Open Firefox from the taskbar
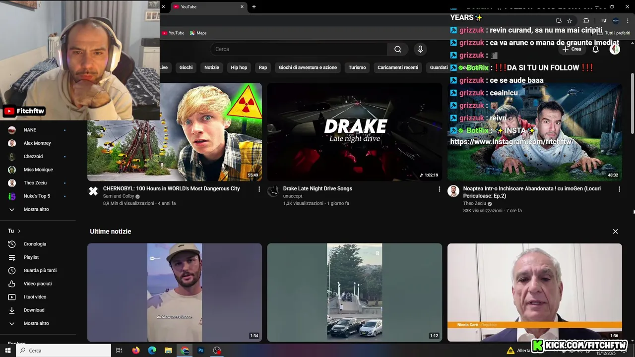 coord(136,351)
